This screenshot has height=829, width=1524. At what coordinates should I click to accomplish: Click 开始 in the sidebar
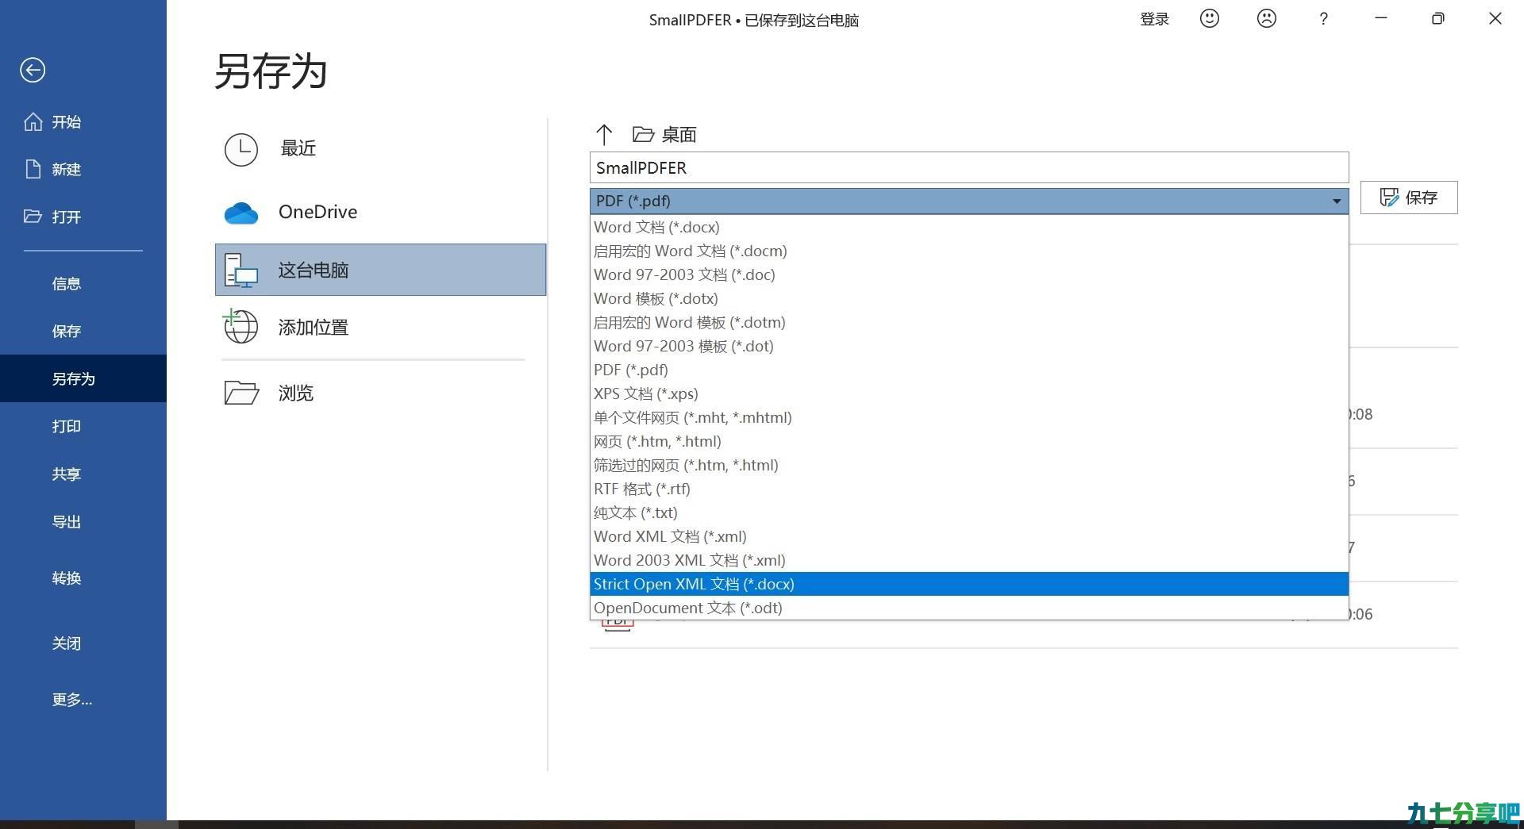tap(67, 121)
